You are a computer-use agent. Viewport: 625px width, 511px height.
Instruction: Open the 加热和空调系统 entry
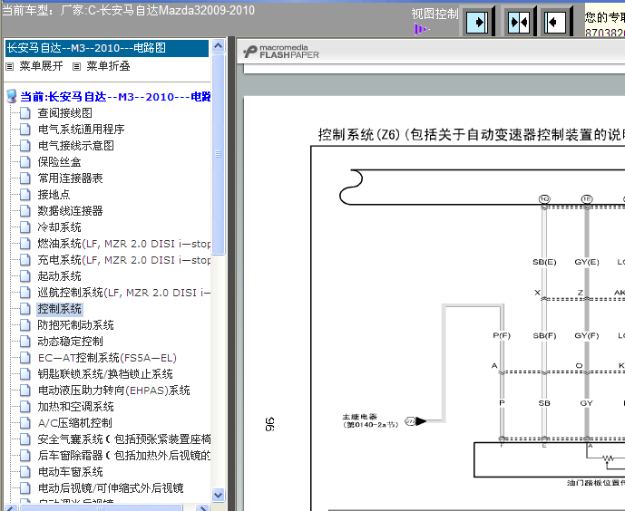pos(75,407)
